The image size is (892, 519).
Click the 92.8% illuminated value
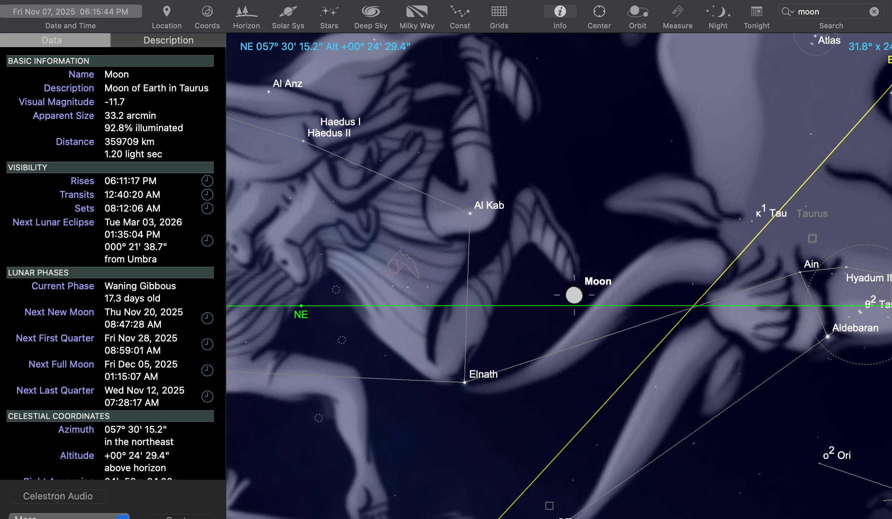144,128
